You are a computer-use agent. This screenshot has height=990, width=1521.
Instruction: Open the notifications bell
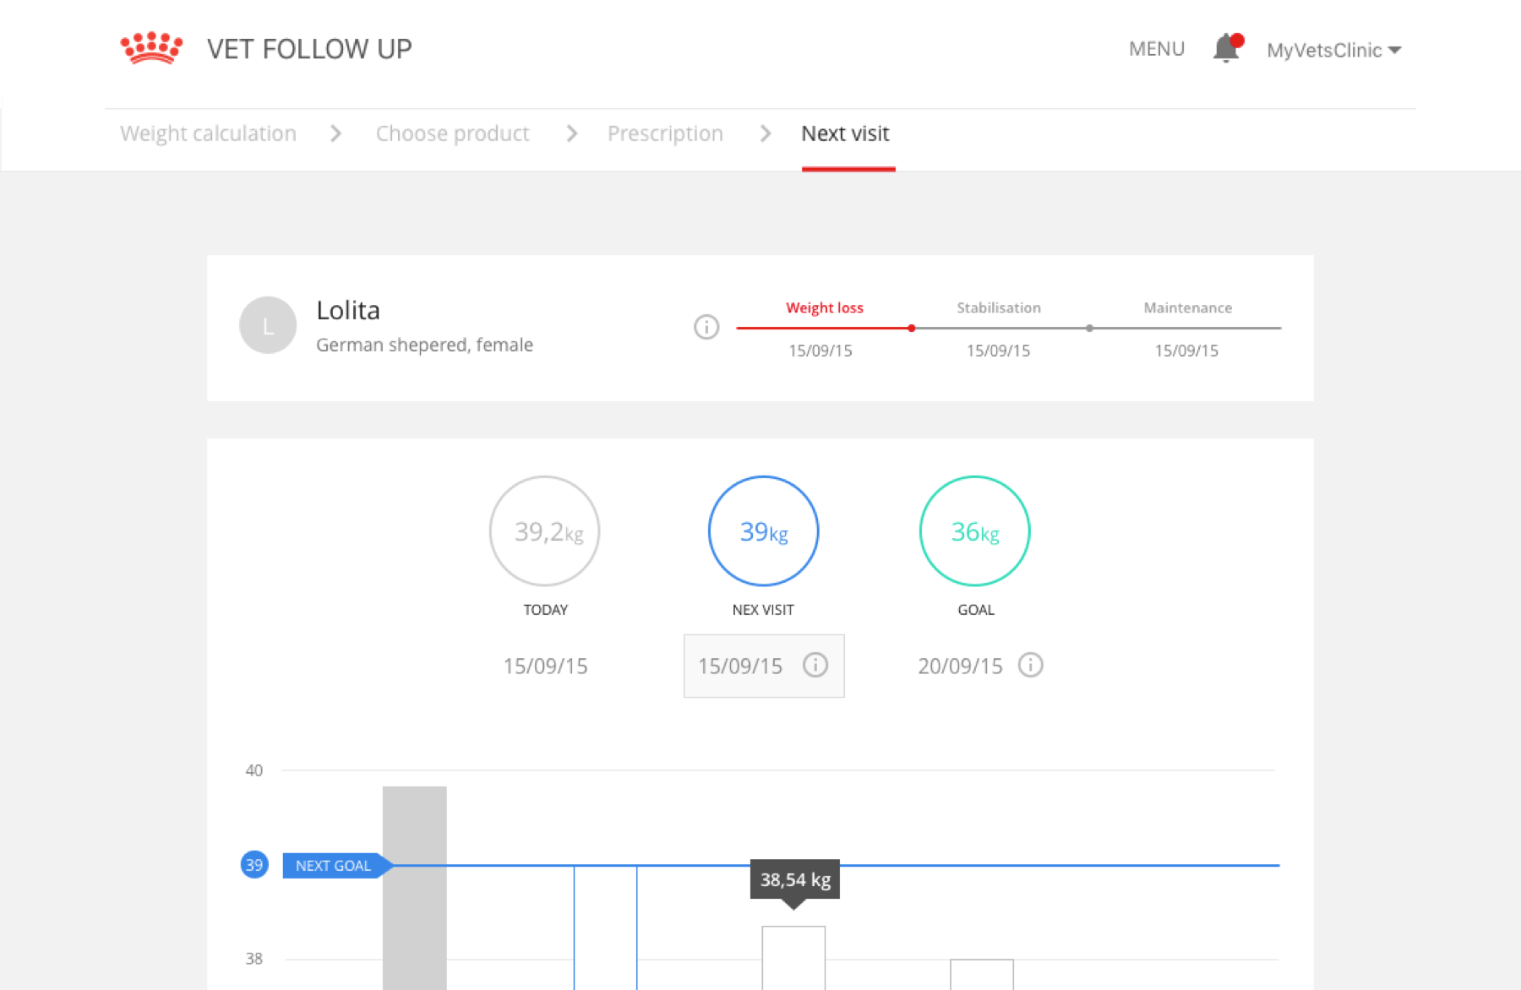tap(1226, 48)
